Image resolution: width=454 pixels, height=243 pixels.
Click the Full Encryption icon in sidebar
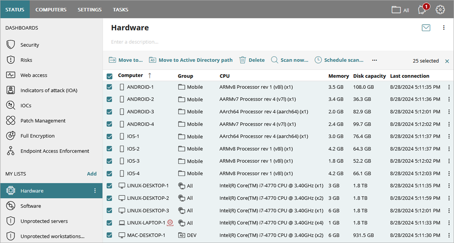click(11, 136)
